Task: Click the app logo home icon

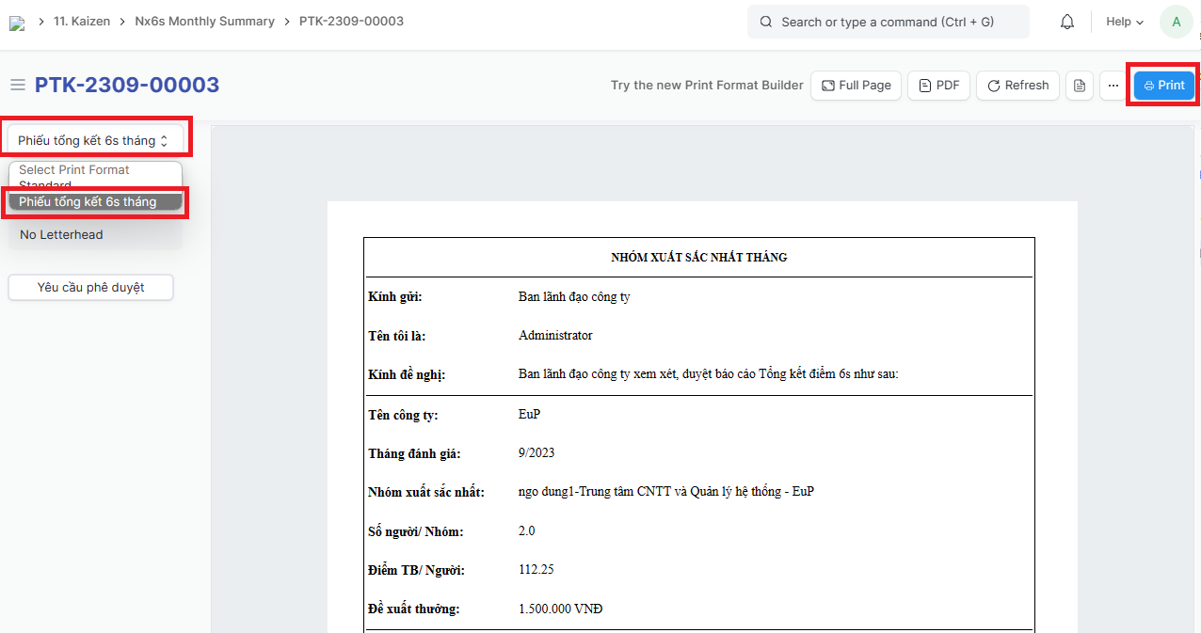Action: point(17,23)
